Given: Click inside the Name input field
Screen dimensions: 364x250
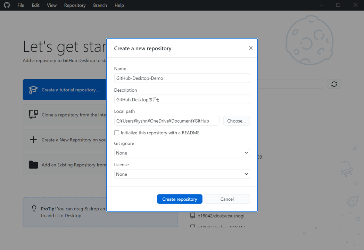Looking at the screenshot, I should coord(182,78).
